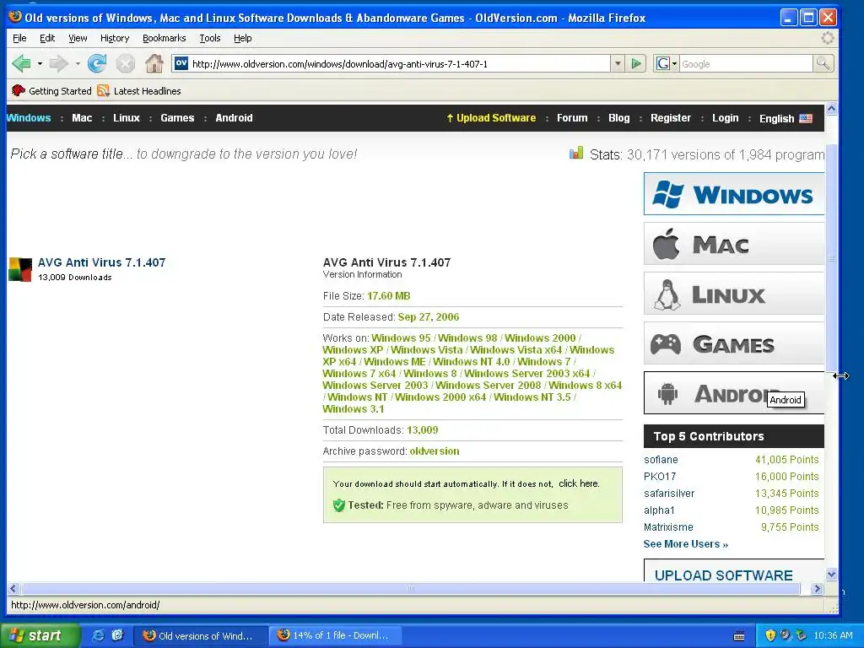Image resolution: width=864 pixels, height=648 pixels.
Task: Open the Forward button history dropdown arrow
Action: [x=78, y=64]
